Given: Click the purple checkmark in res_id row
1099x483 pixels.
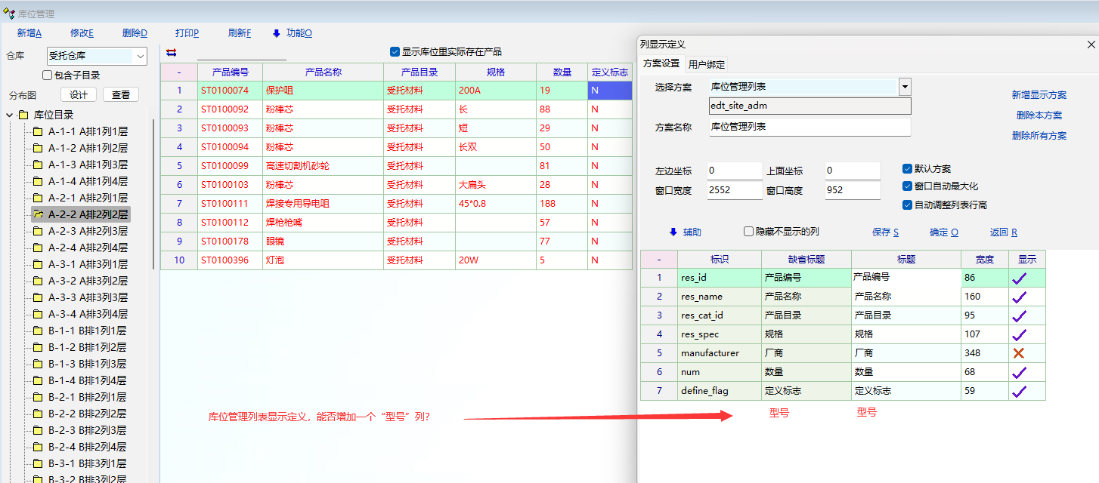Looking at the screenshot, I should [x=1019, y=278].
